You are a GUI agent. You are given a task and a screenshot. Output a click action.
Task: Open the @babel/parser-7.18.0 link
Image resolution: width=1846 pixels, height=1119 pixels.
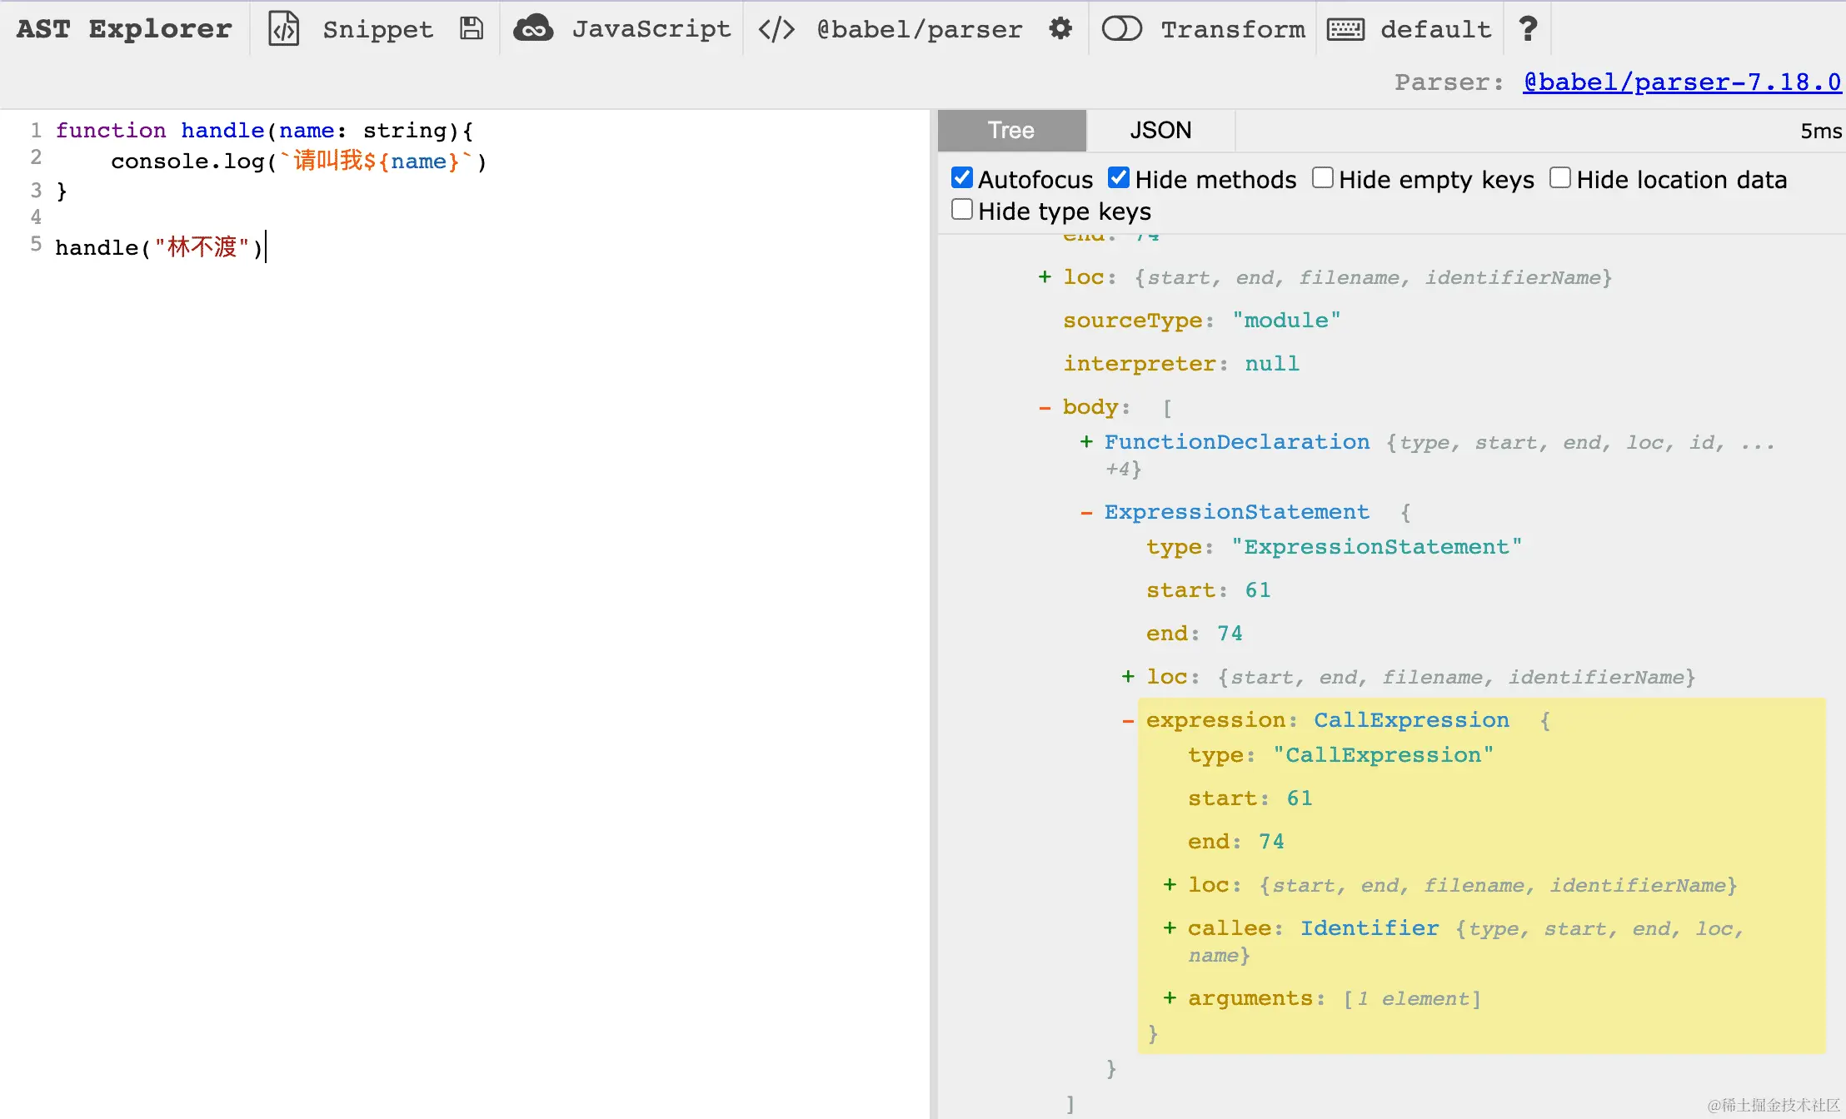(x=1681, y=82)
